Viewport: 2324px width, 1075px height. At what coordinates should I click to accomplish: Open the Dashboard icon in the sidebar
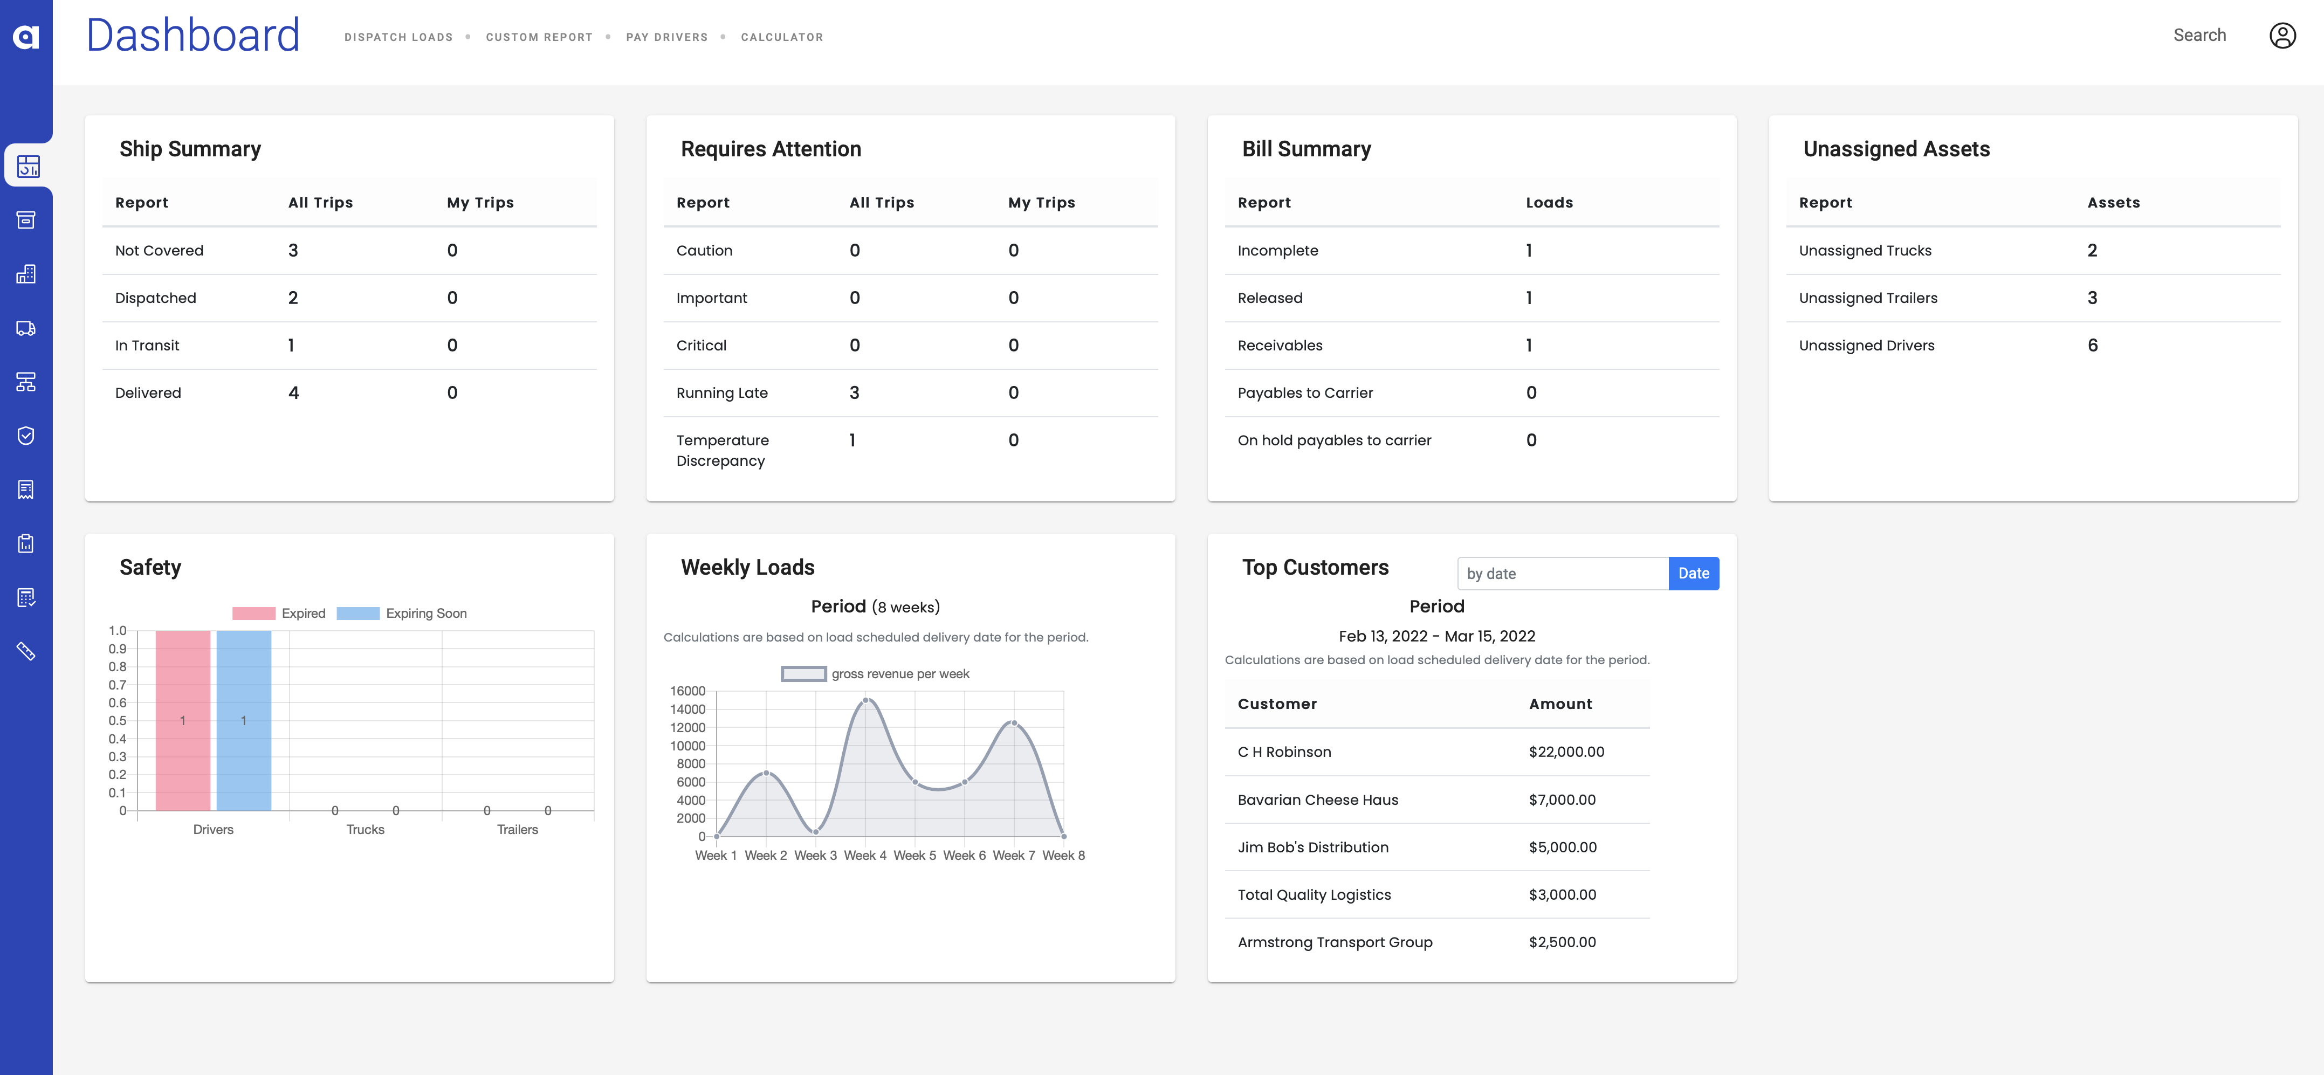point(27,166)
